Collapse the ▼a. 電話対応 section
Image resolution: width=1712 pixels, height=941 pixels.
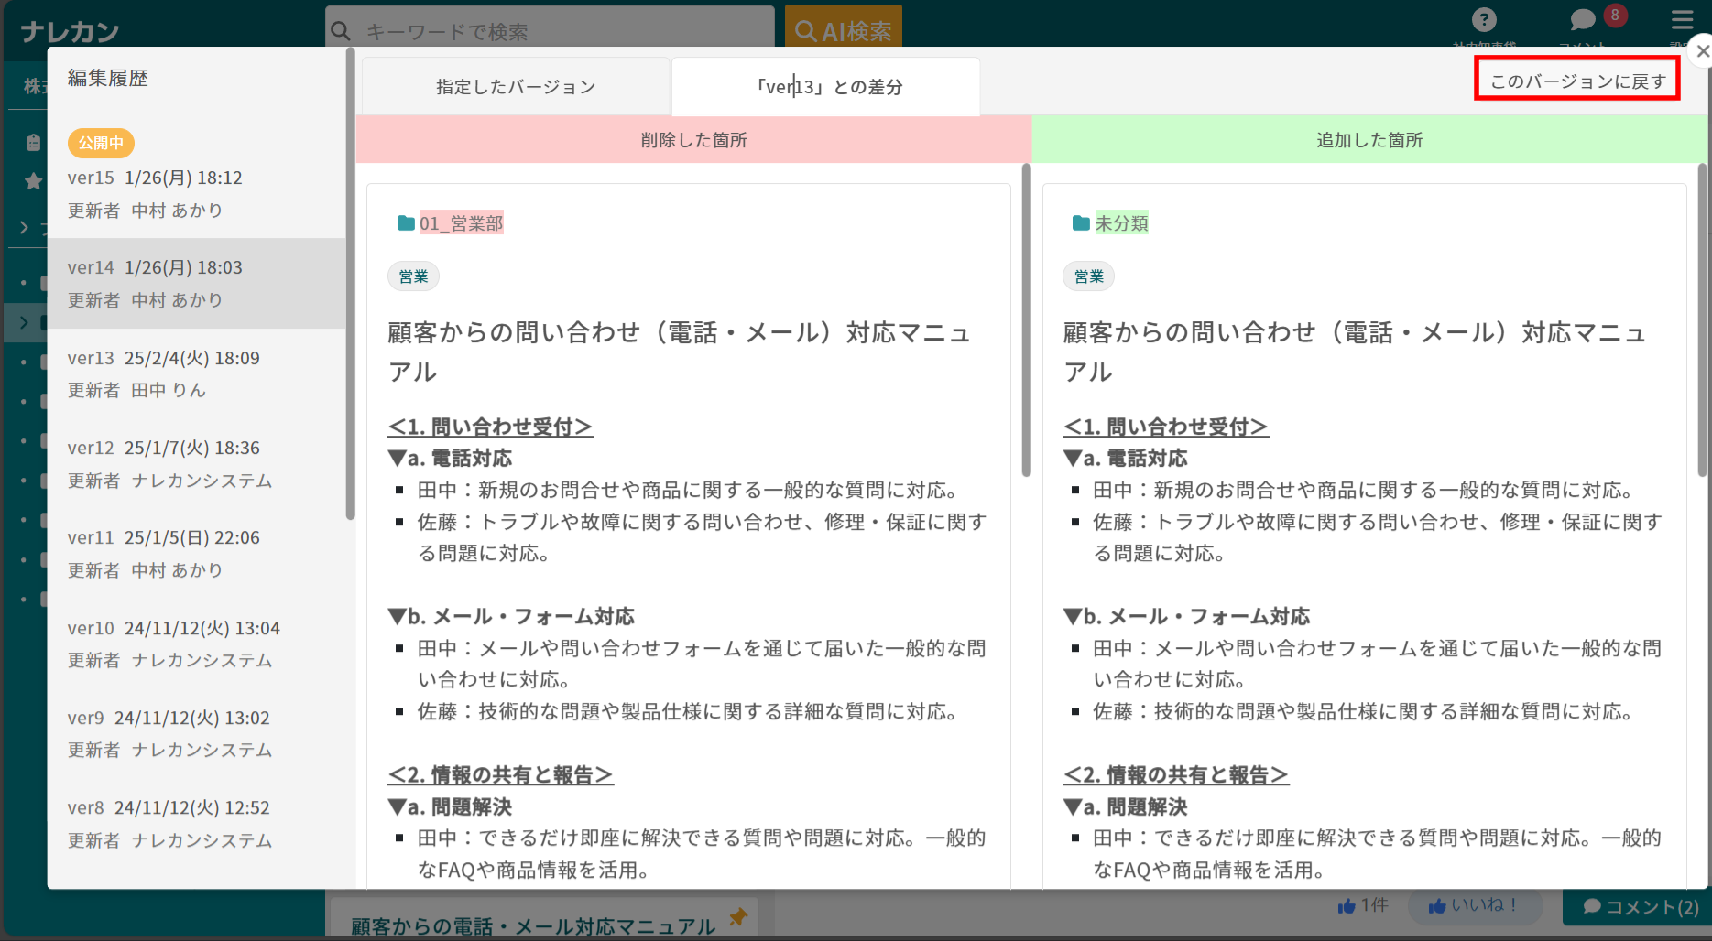(398, 458)
